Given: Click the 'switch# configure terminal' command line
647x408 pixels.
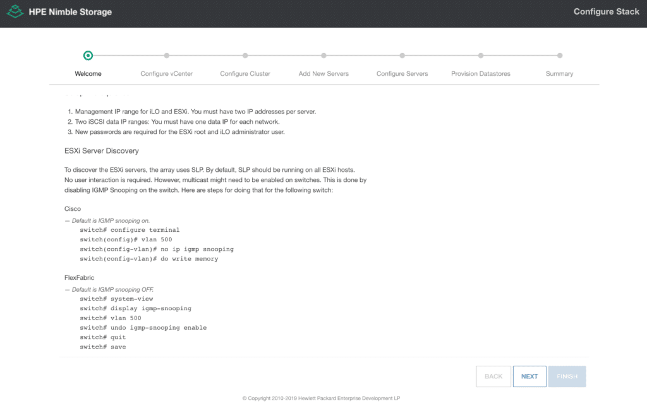Looking at the screenshot, I should click(130, 230).
